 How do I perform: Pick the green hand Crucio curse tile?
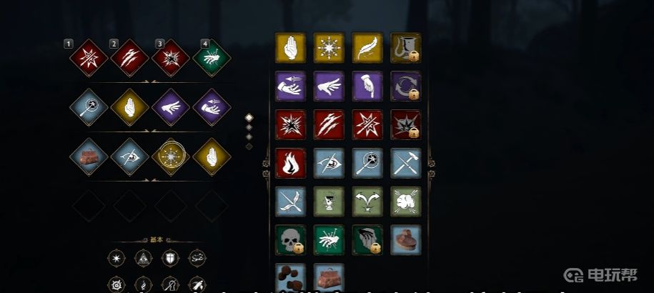pos(329,240)
